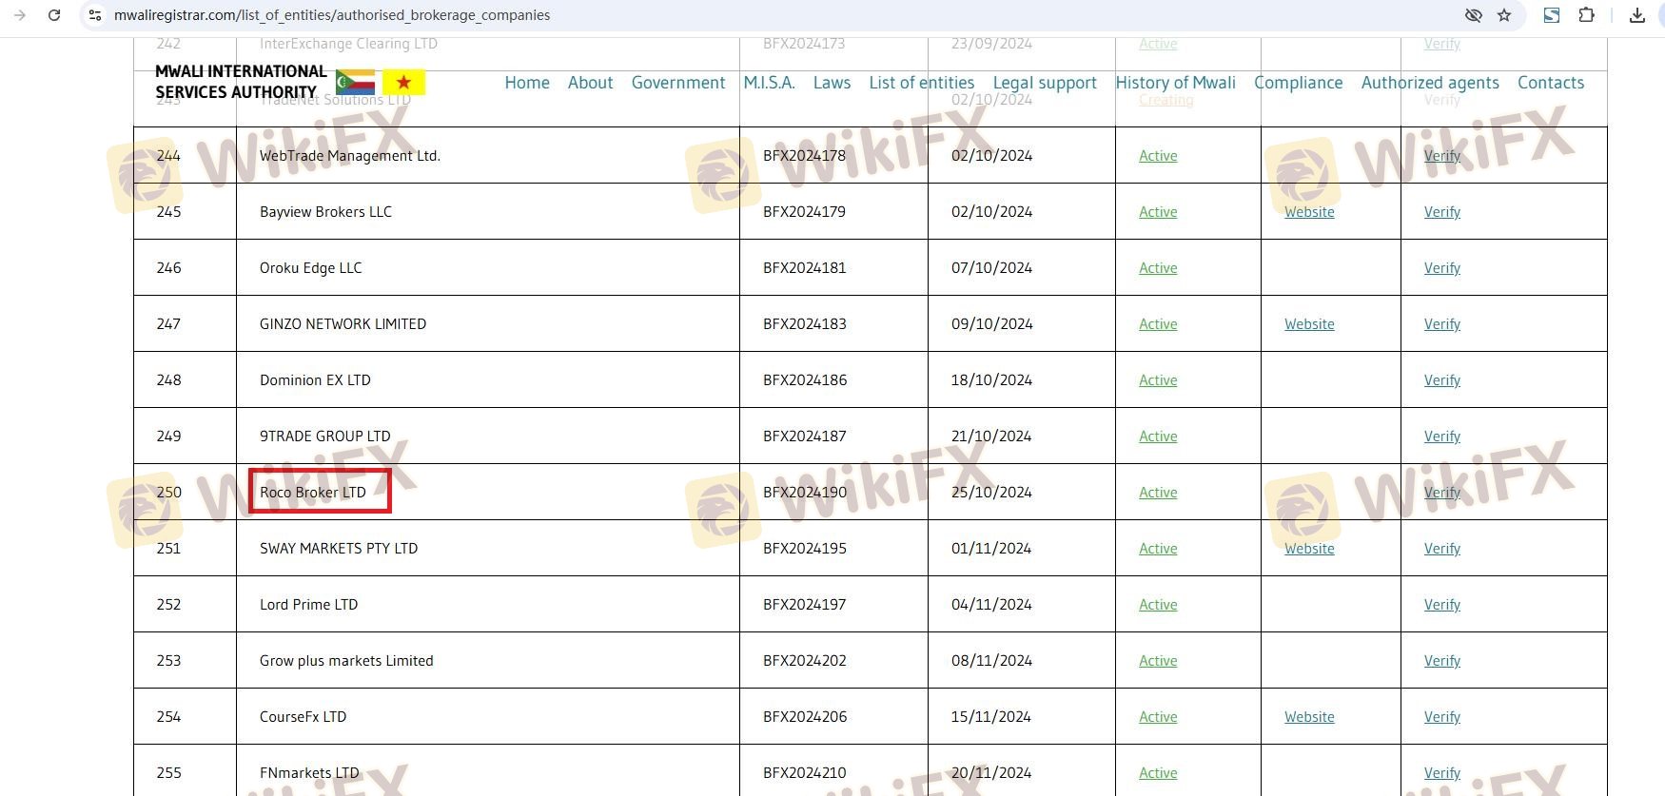The width and height of the screenshot is (1665, 796).
Task: Open the browser downloads icon
Action: click(1637, 15)
